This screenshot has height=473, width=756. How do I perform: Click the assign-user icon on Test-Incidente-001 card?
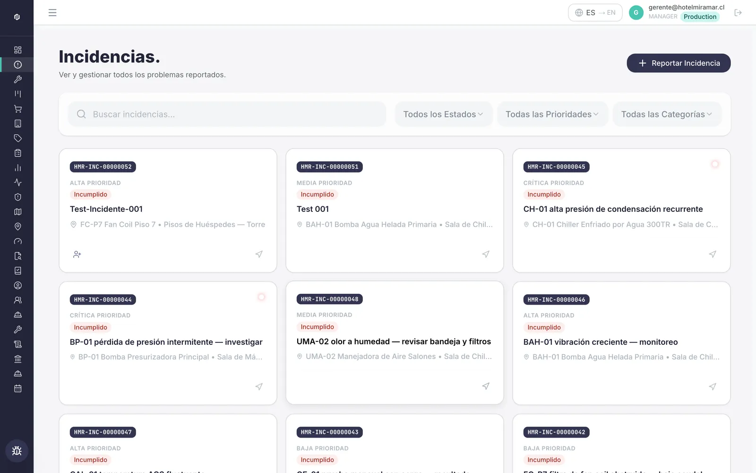coord(77,254)
